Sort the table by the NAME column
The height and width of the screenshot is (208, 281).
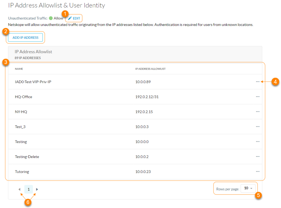[19, 69]
